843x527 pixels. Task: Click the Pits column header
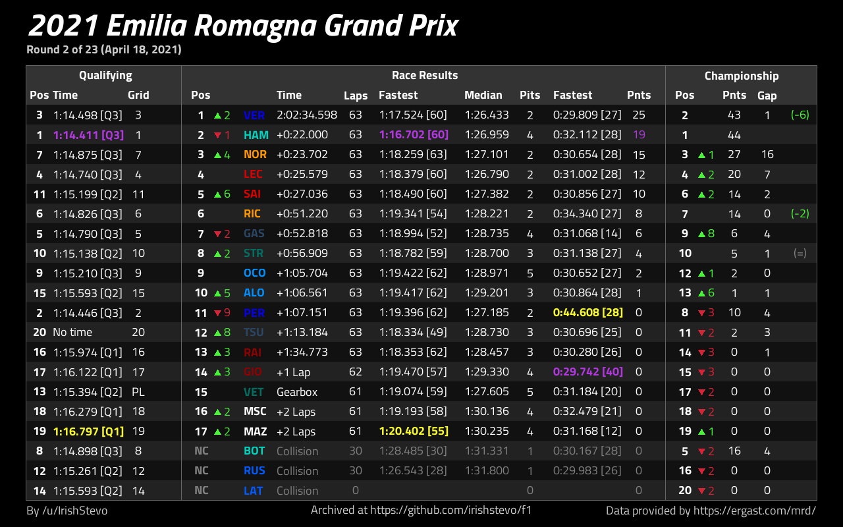[x=530, y=95]
